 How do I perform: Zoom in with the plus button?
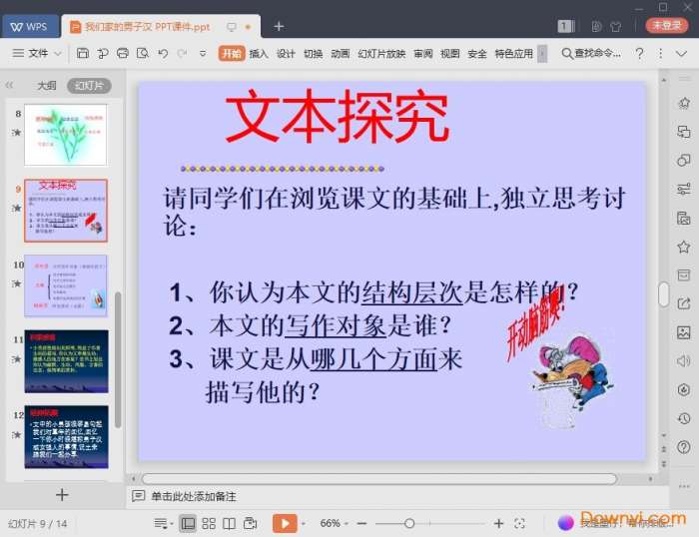498,524
